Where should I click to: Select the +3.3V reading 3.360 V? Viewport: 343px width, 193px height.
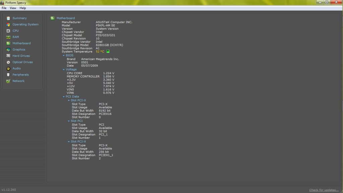pyautogui.click(x=109, y=80)
